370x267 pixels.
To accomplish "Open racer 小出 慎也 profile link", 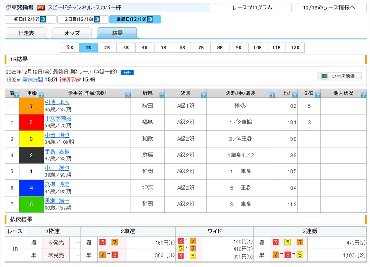I will point(57,135).
